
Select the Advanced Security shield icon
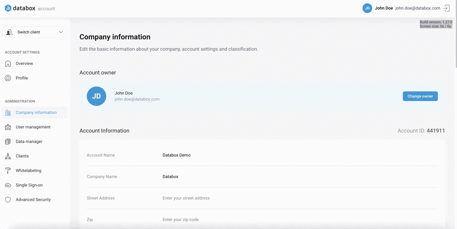click(x=8, y=199)
